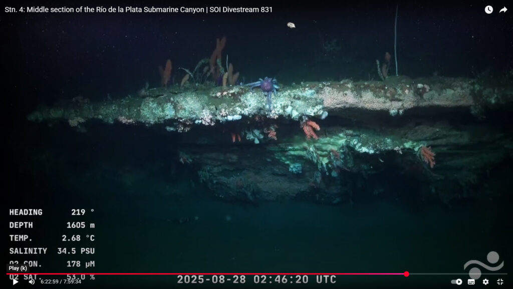This screenshot has width=513, height=289.
Task: Open the video title link
Action: (138, 10)
